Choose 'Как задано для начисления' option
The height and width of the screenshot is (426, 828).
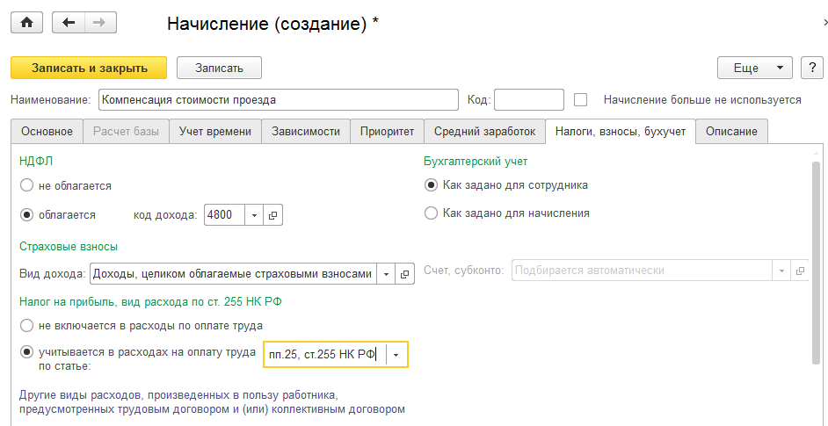pos(431,213)
